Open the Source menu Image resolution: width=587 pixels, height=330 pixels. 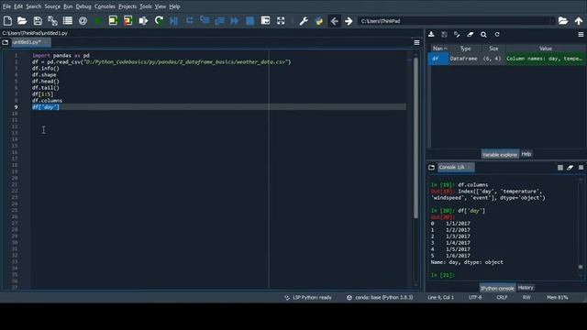tap(52, 6)
